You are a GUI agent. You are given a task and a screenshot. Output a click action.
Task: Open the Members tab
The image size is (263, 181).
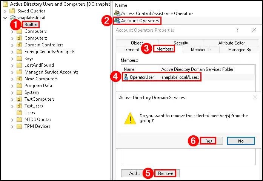(165, 49)
